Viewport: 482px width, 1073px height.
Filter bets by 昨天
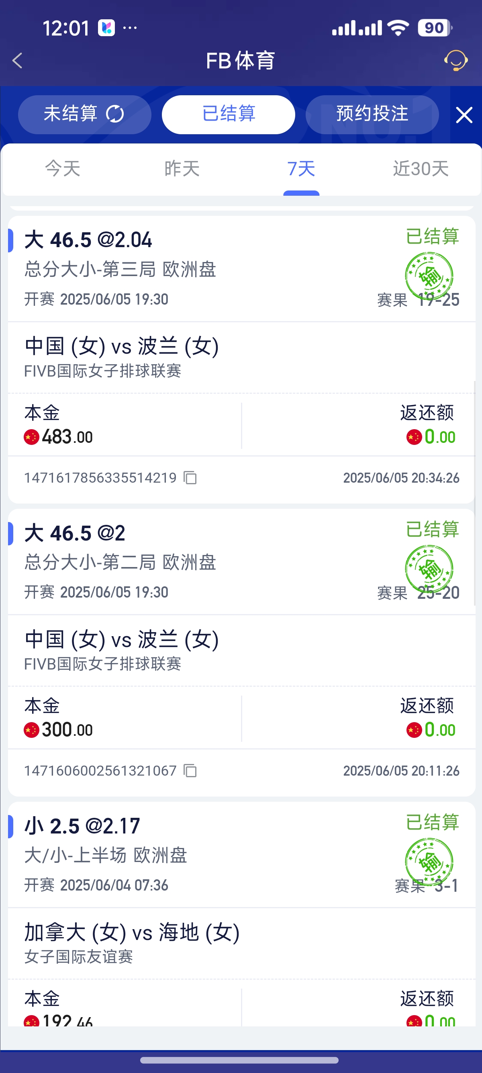(x=182, y=169)
